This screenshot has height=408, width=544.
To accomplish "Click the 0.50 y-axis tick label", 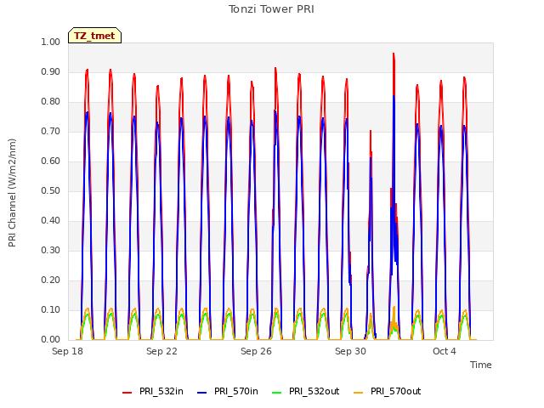I will click(51, 190).
